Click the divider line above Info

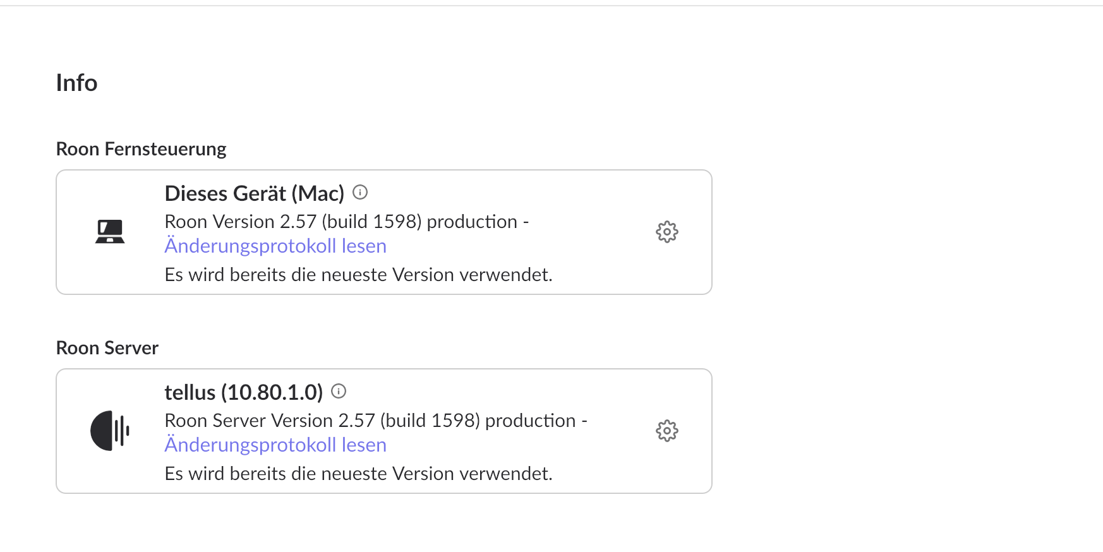pyautogui.click(x=551, y=6)
